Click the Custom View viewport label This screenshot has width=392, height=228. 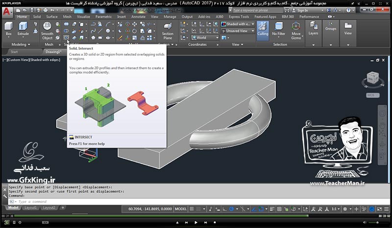coord(19,60)
